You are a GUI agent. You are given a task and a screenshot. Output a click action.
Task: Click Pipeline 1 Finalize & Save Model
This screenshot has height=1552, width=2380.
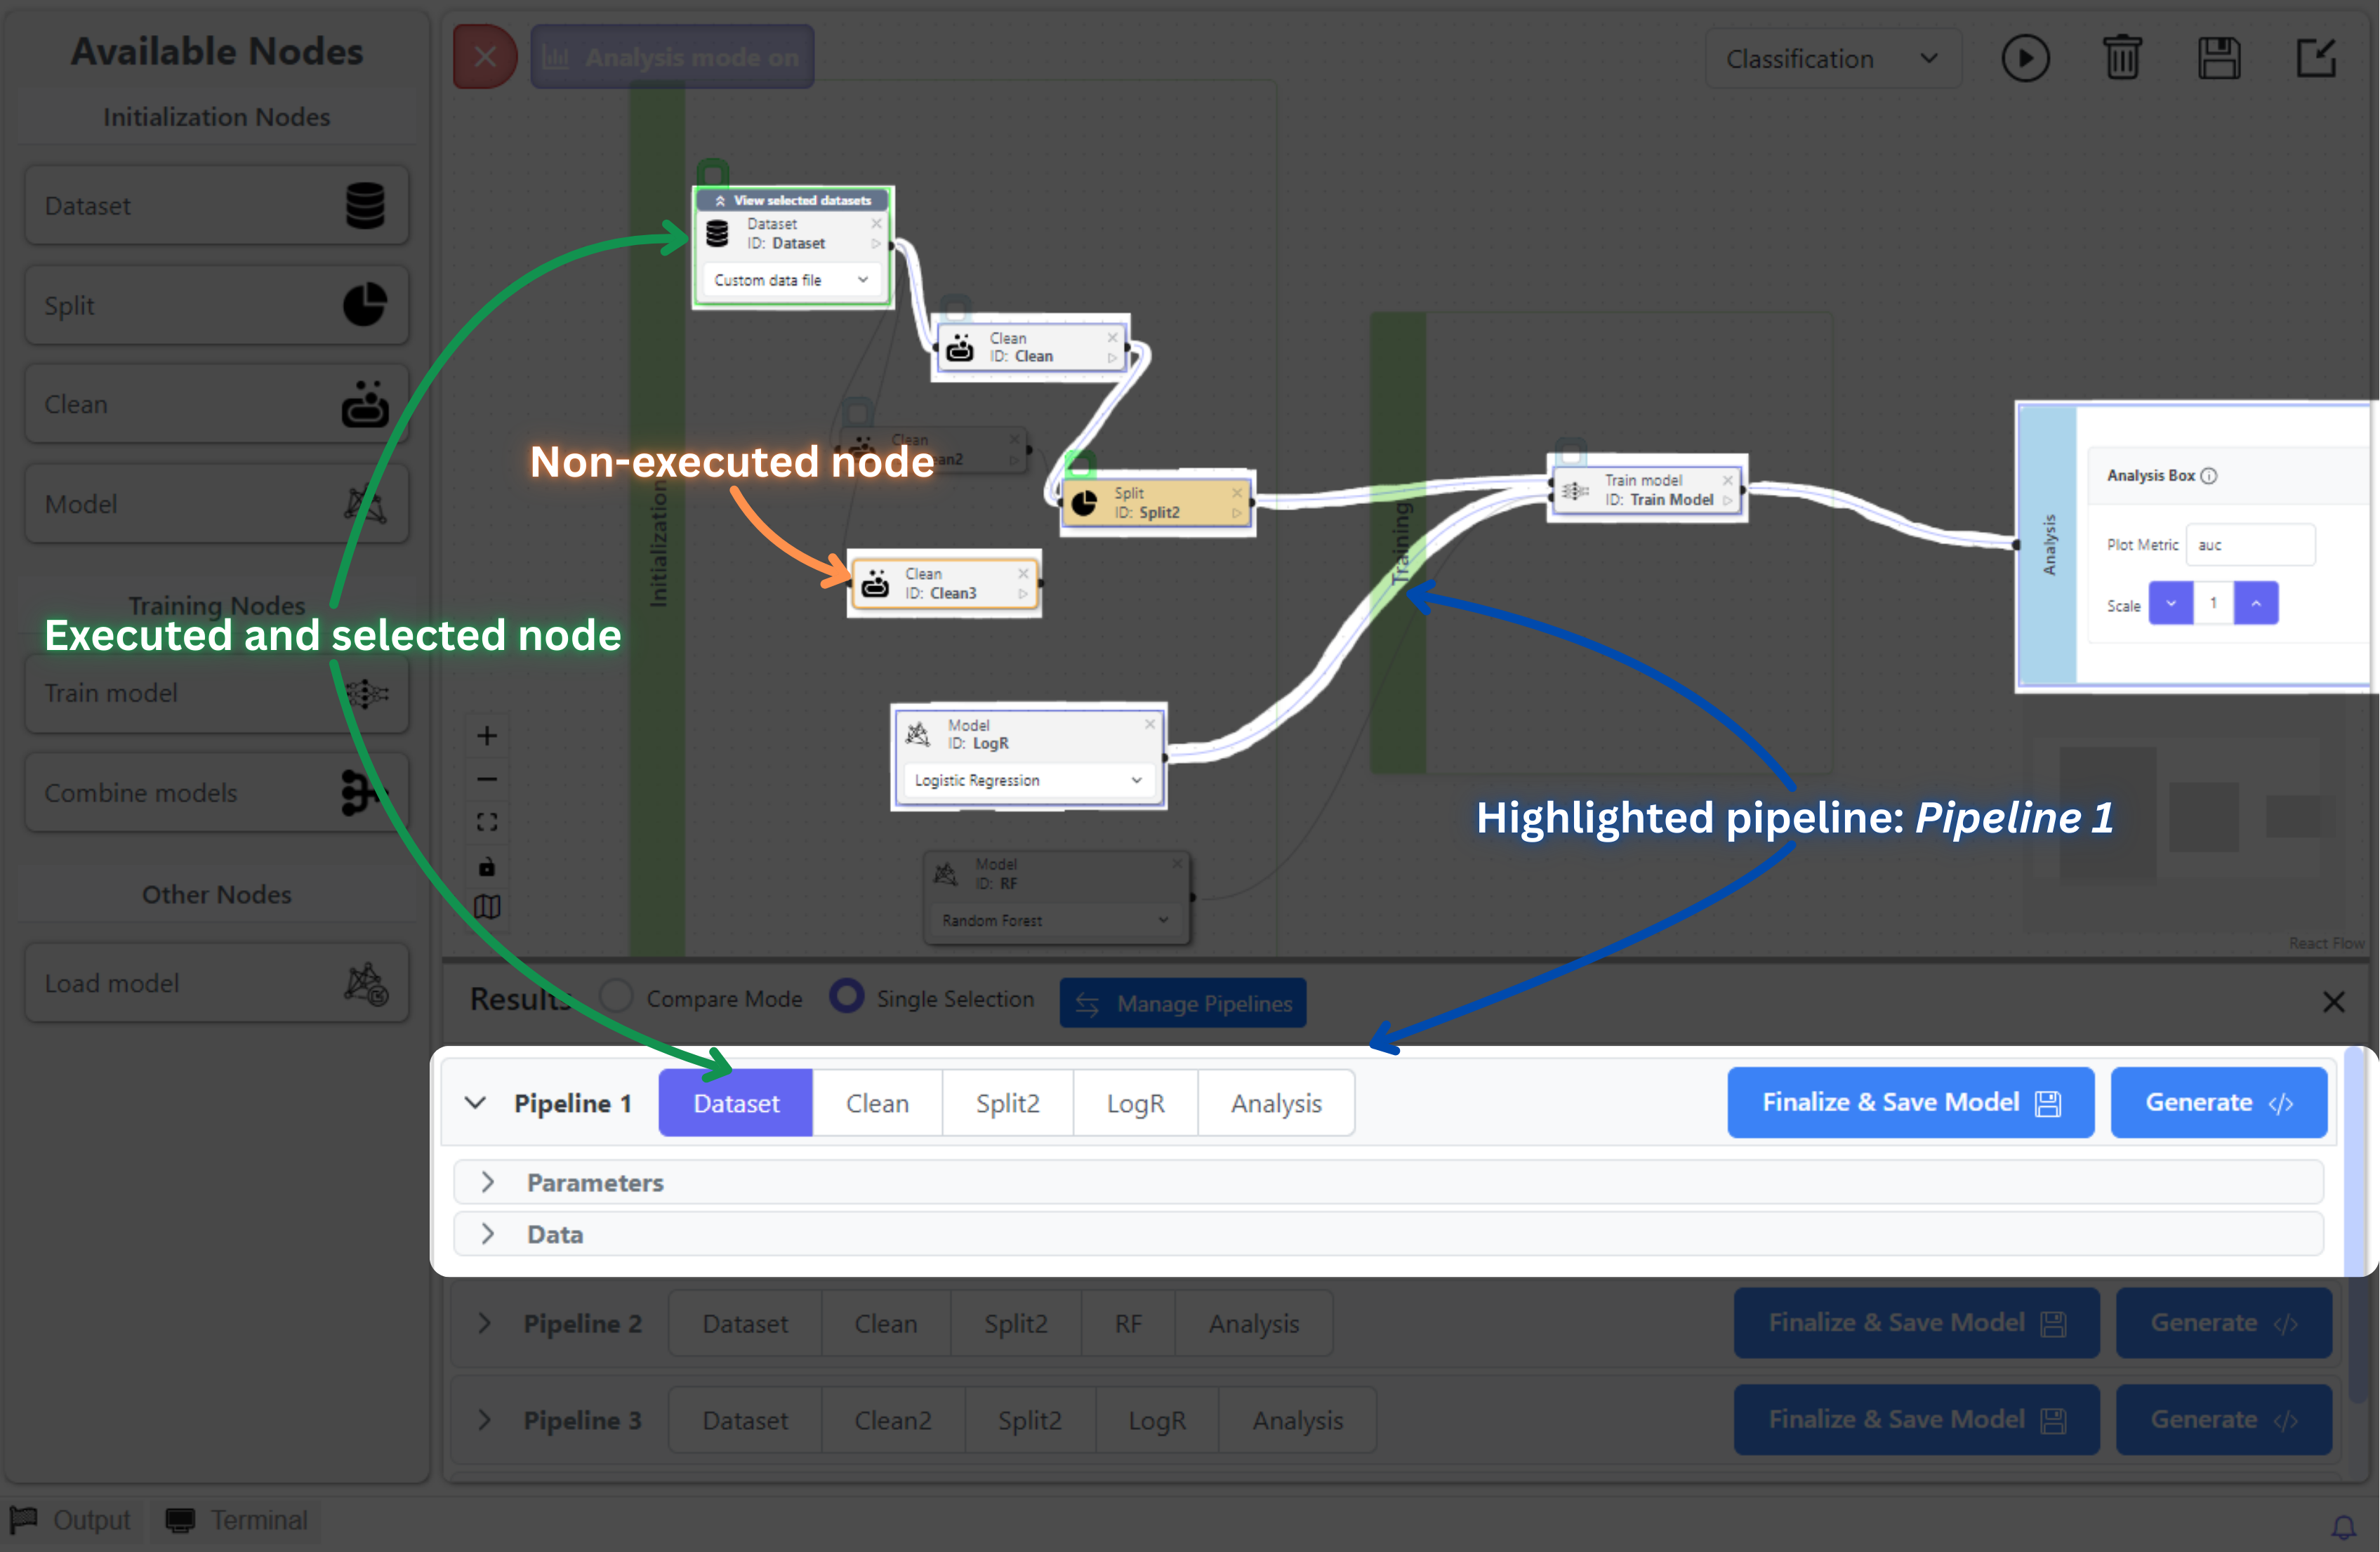tap(1910, 1102)
